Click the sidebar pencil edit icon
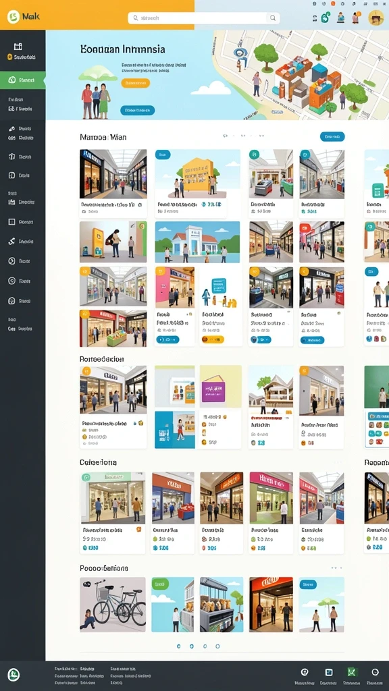389x691 pixels. coord(12,129)
